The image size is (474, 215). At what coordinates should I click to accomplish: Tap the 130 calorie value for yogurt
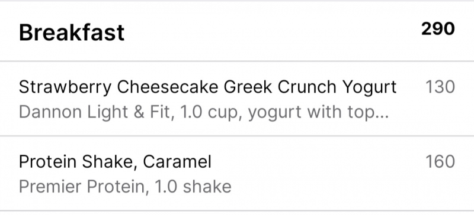coord(440,87)
